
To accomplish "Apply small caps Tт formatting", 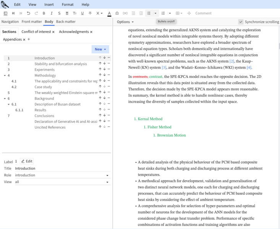I will (74, 13).
